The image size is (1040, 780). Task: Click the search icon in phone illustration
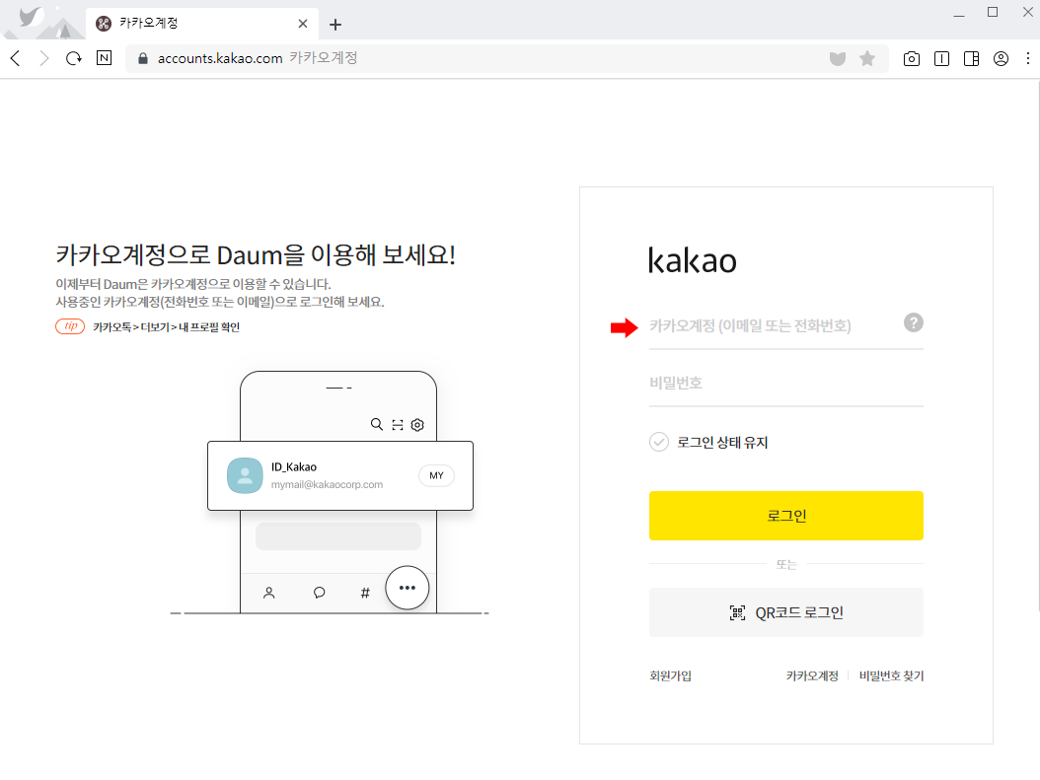coord(376,424)
